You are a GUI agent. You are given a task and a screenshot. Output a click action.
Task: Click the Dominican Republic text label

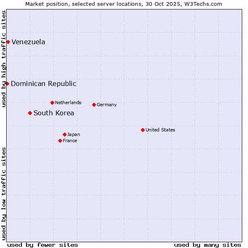point(43,84)
